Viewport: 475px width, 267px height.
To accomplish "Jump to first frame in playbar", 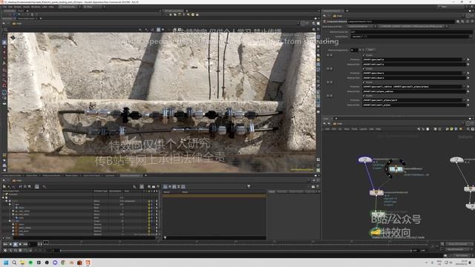I will pyautogui.click(x=5, y=244).
